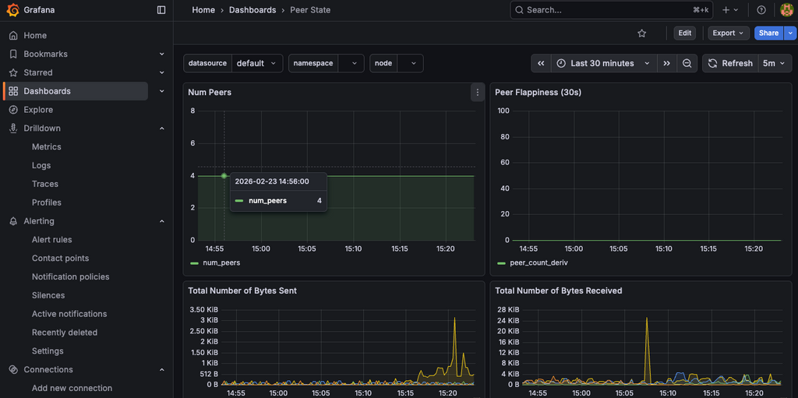Open the Last 30 minutes time picker
Image resolution: width=798 pixels, height=398 pixels.
point(602,63)
